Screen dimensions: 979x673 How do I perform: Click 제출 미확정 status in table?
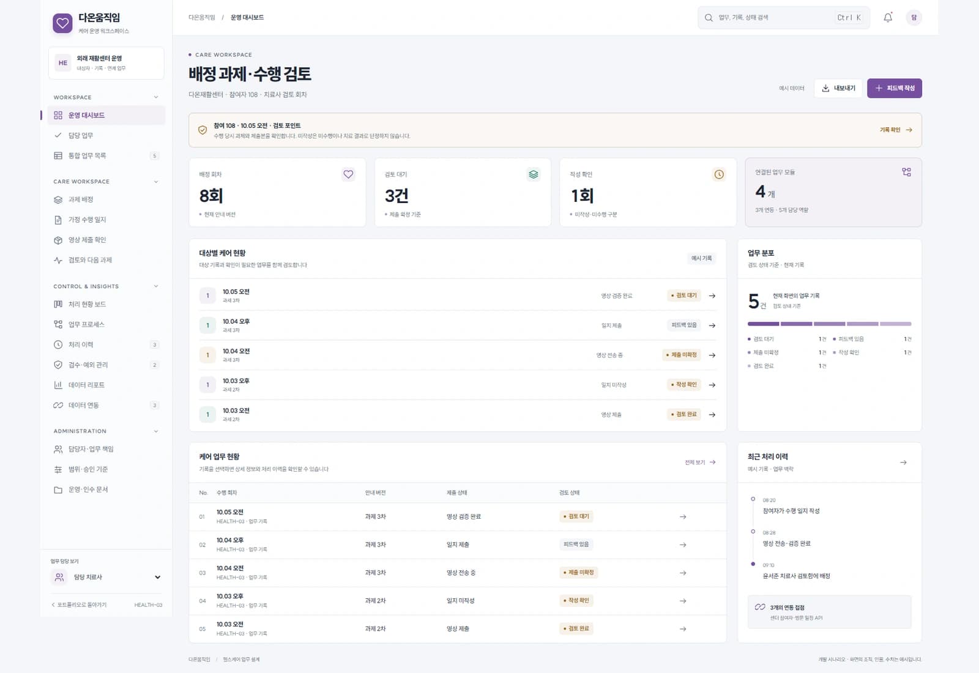(578, 573)
